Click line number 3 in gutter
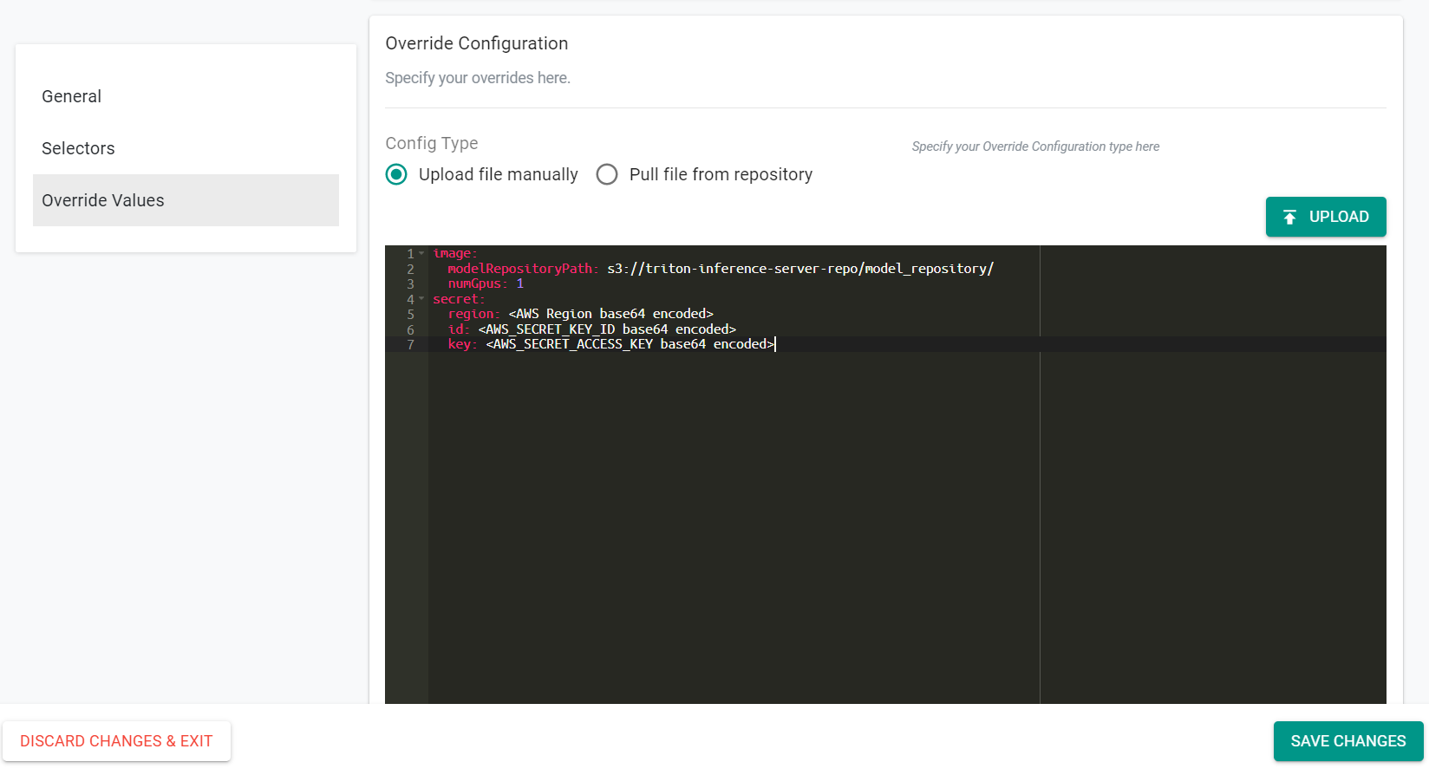 [x=410, y=283]
